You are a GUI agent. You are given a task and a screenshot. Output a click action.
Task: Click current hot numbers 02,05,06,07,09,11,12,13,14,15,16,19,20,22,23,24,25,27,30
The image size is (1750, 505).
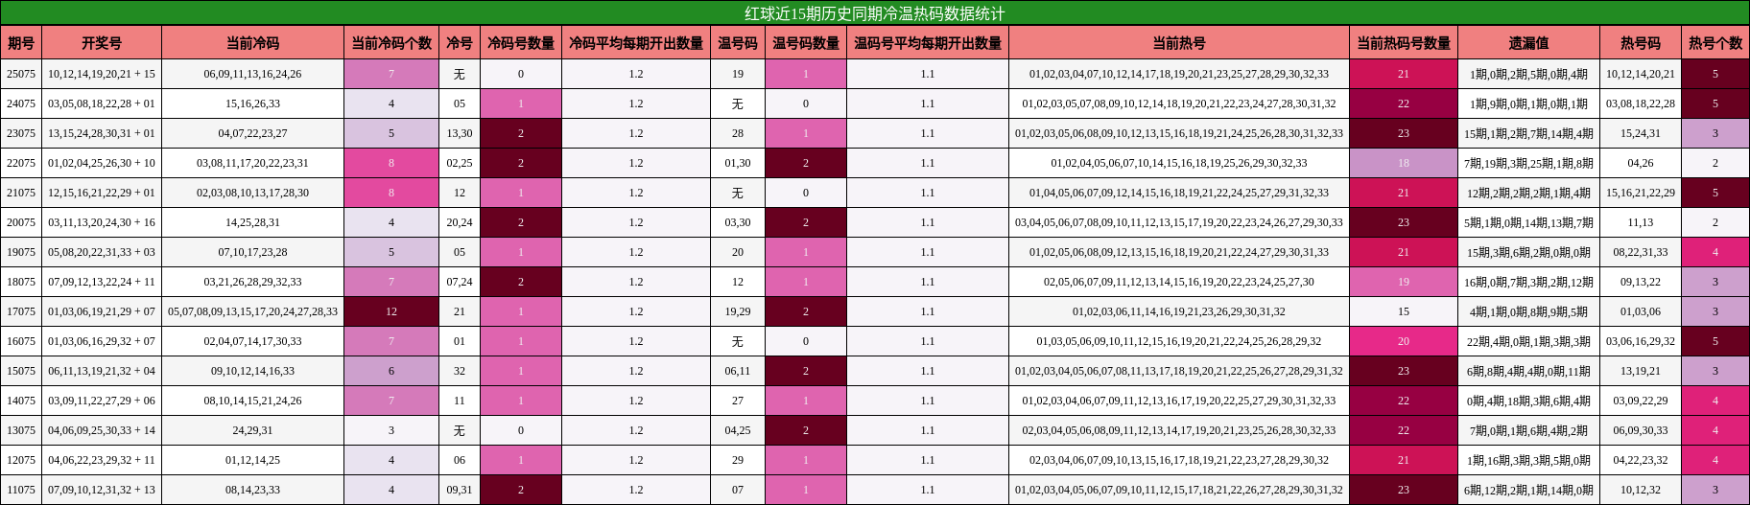(x=1179, y=282)
